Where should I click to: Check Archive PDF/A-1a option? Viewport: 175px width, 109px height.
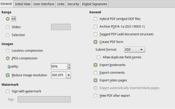(95, 27)
